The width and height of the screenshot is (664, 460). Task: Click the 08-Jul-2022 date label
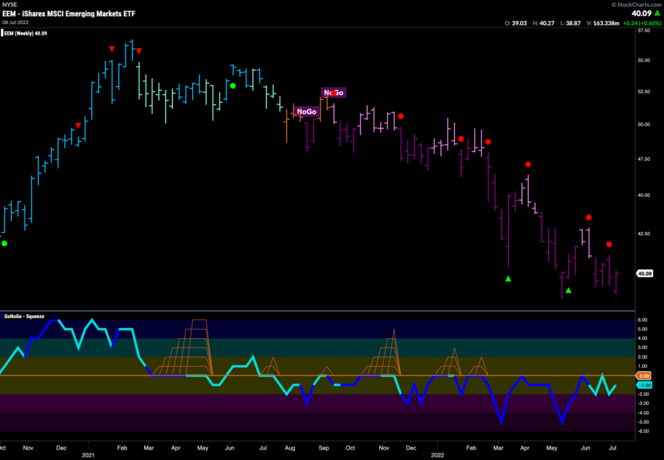tap(15, 23)
